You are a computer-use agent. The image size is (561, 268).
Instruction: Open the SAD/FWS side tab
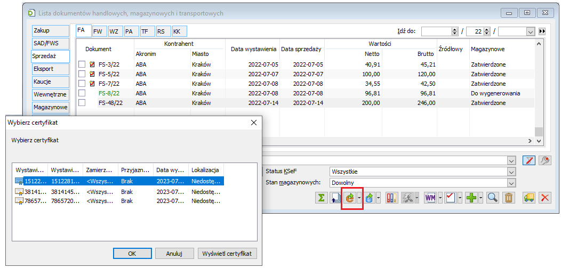(50, 43)
